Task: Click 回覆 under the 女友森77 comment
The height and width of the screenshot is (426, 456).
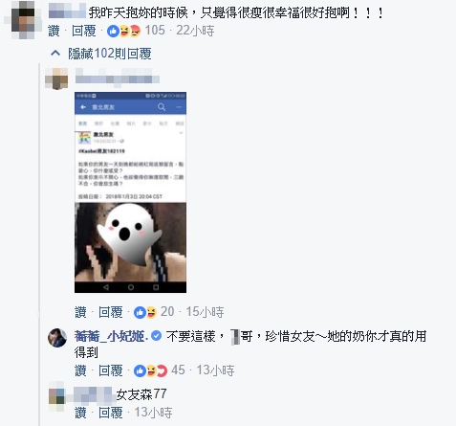Action: point(111,413)
